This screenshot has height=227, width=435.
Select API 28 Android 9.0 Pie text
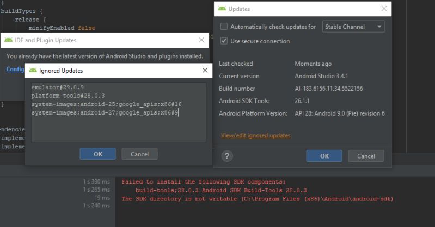coord(340,113)
